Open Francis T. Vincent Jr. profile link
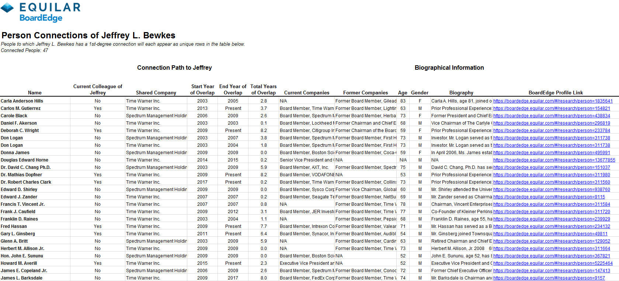Image resolution: width=619 pixels, height=281 pixels. (x=552, y=204)
